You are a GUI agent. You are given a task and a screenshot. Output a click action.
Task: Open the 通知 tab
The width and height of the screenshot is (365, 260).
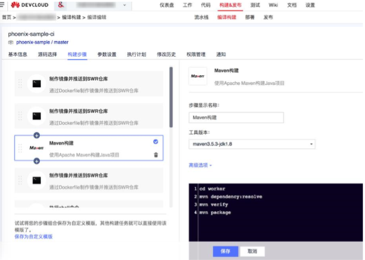pos(221,54)
